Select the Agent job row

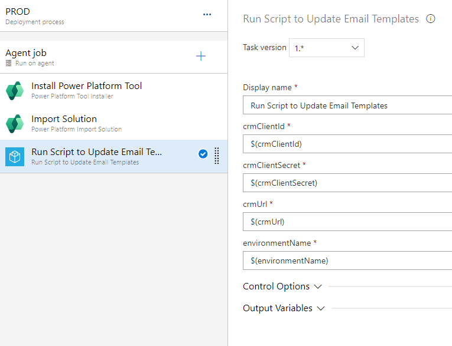point(89,57)
